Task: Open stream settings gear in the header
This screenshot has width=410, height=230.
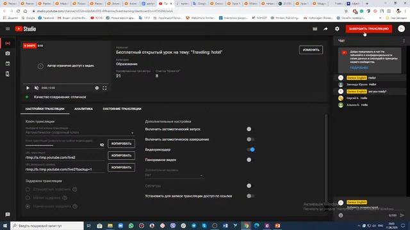Action: 337,29
